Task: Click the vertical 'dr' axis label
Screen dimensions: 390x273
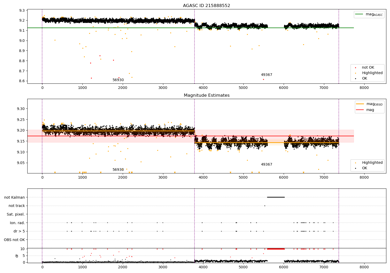Action: coord(17,256)
